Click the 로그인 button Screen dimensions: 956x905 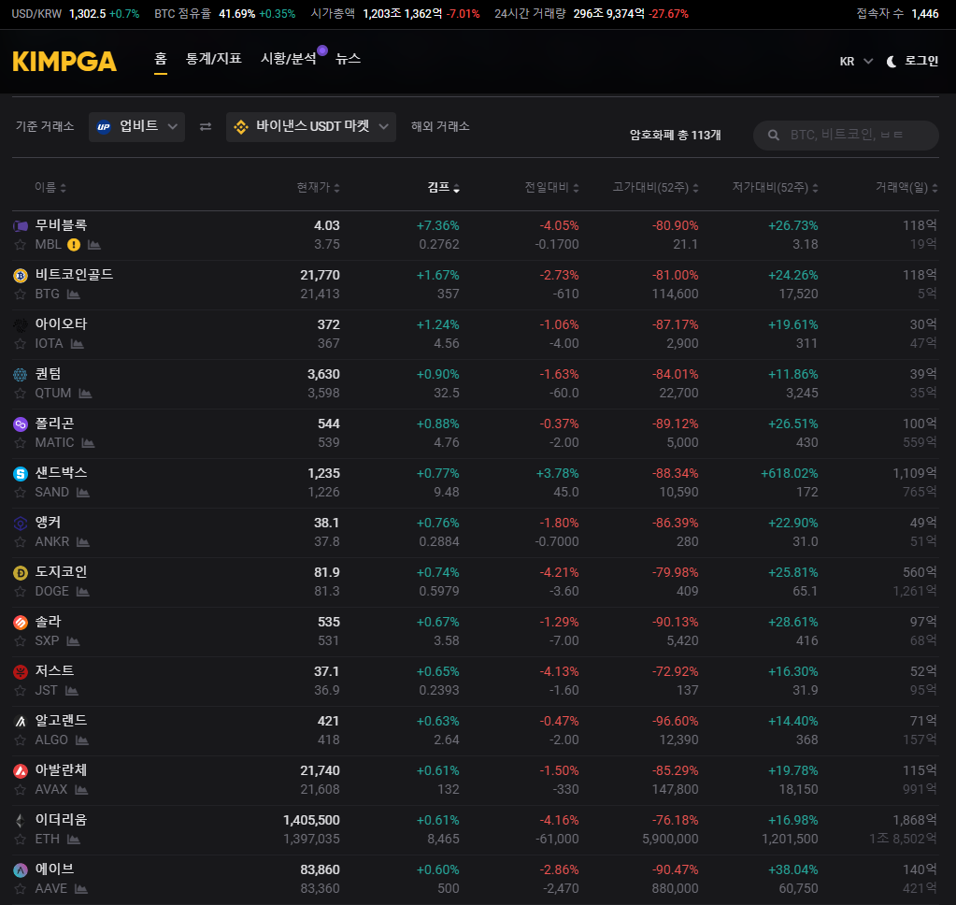point(921,61)
